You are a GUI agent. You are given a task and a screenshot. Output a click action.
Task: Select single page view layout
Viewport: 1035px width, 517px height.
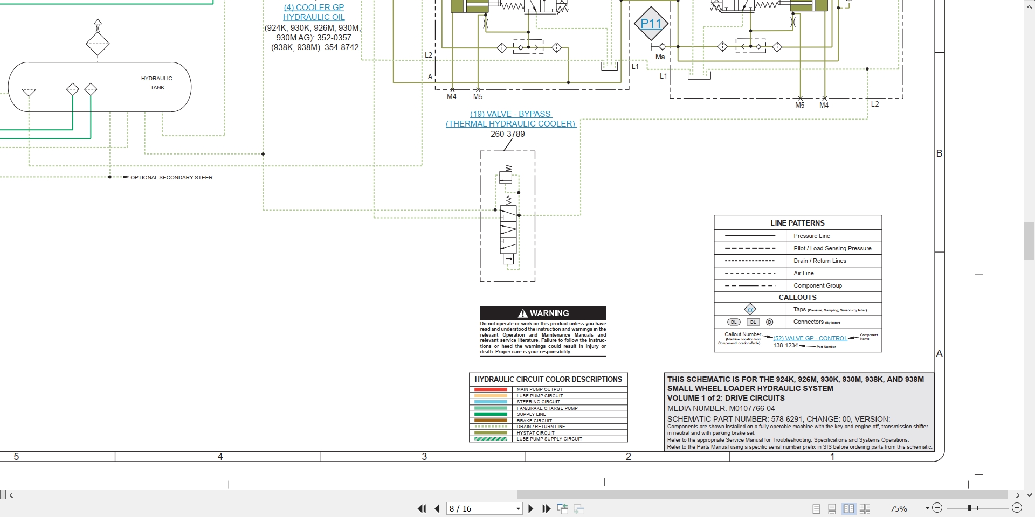816,508
